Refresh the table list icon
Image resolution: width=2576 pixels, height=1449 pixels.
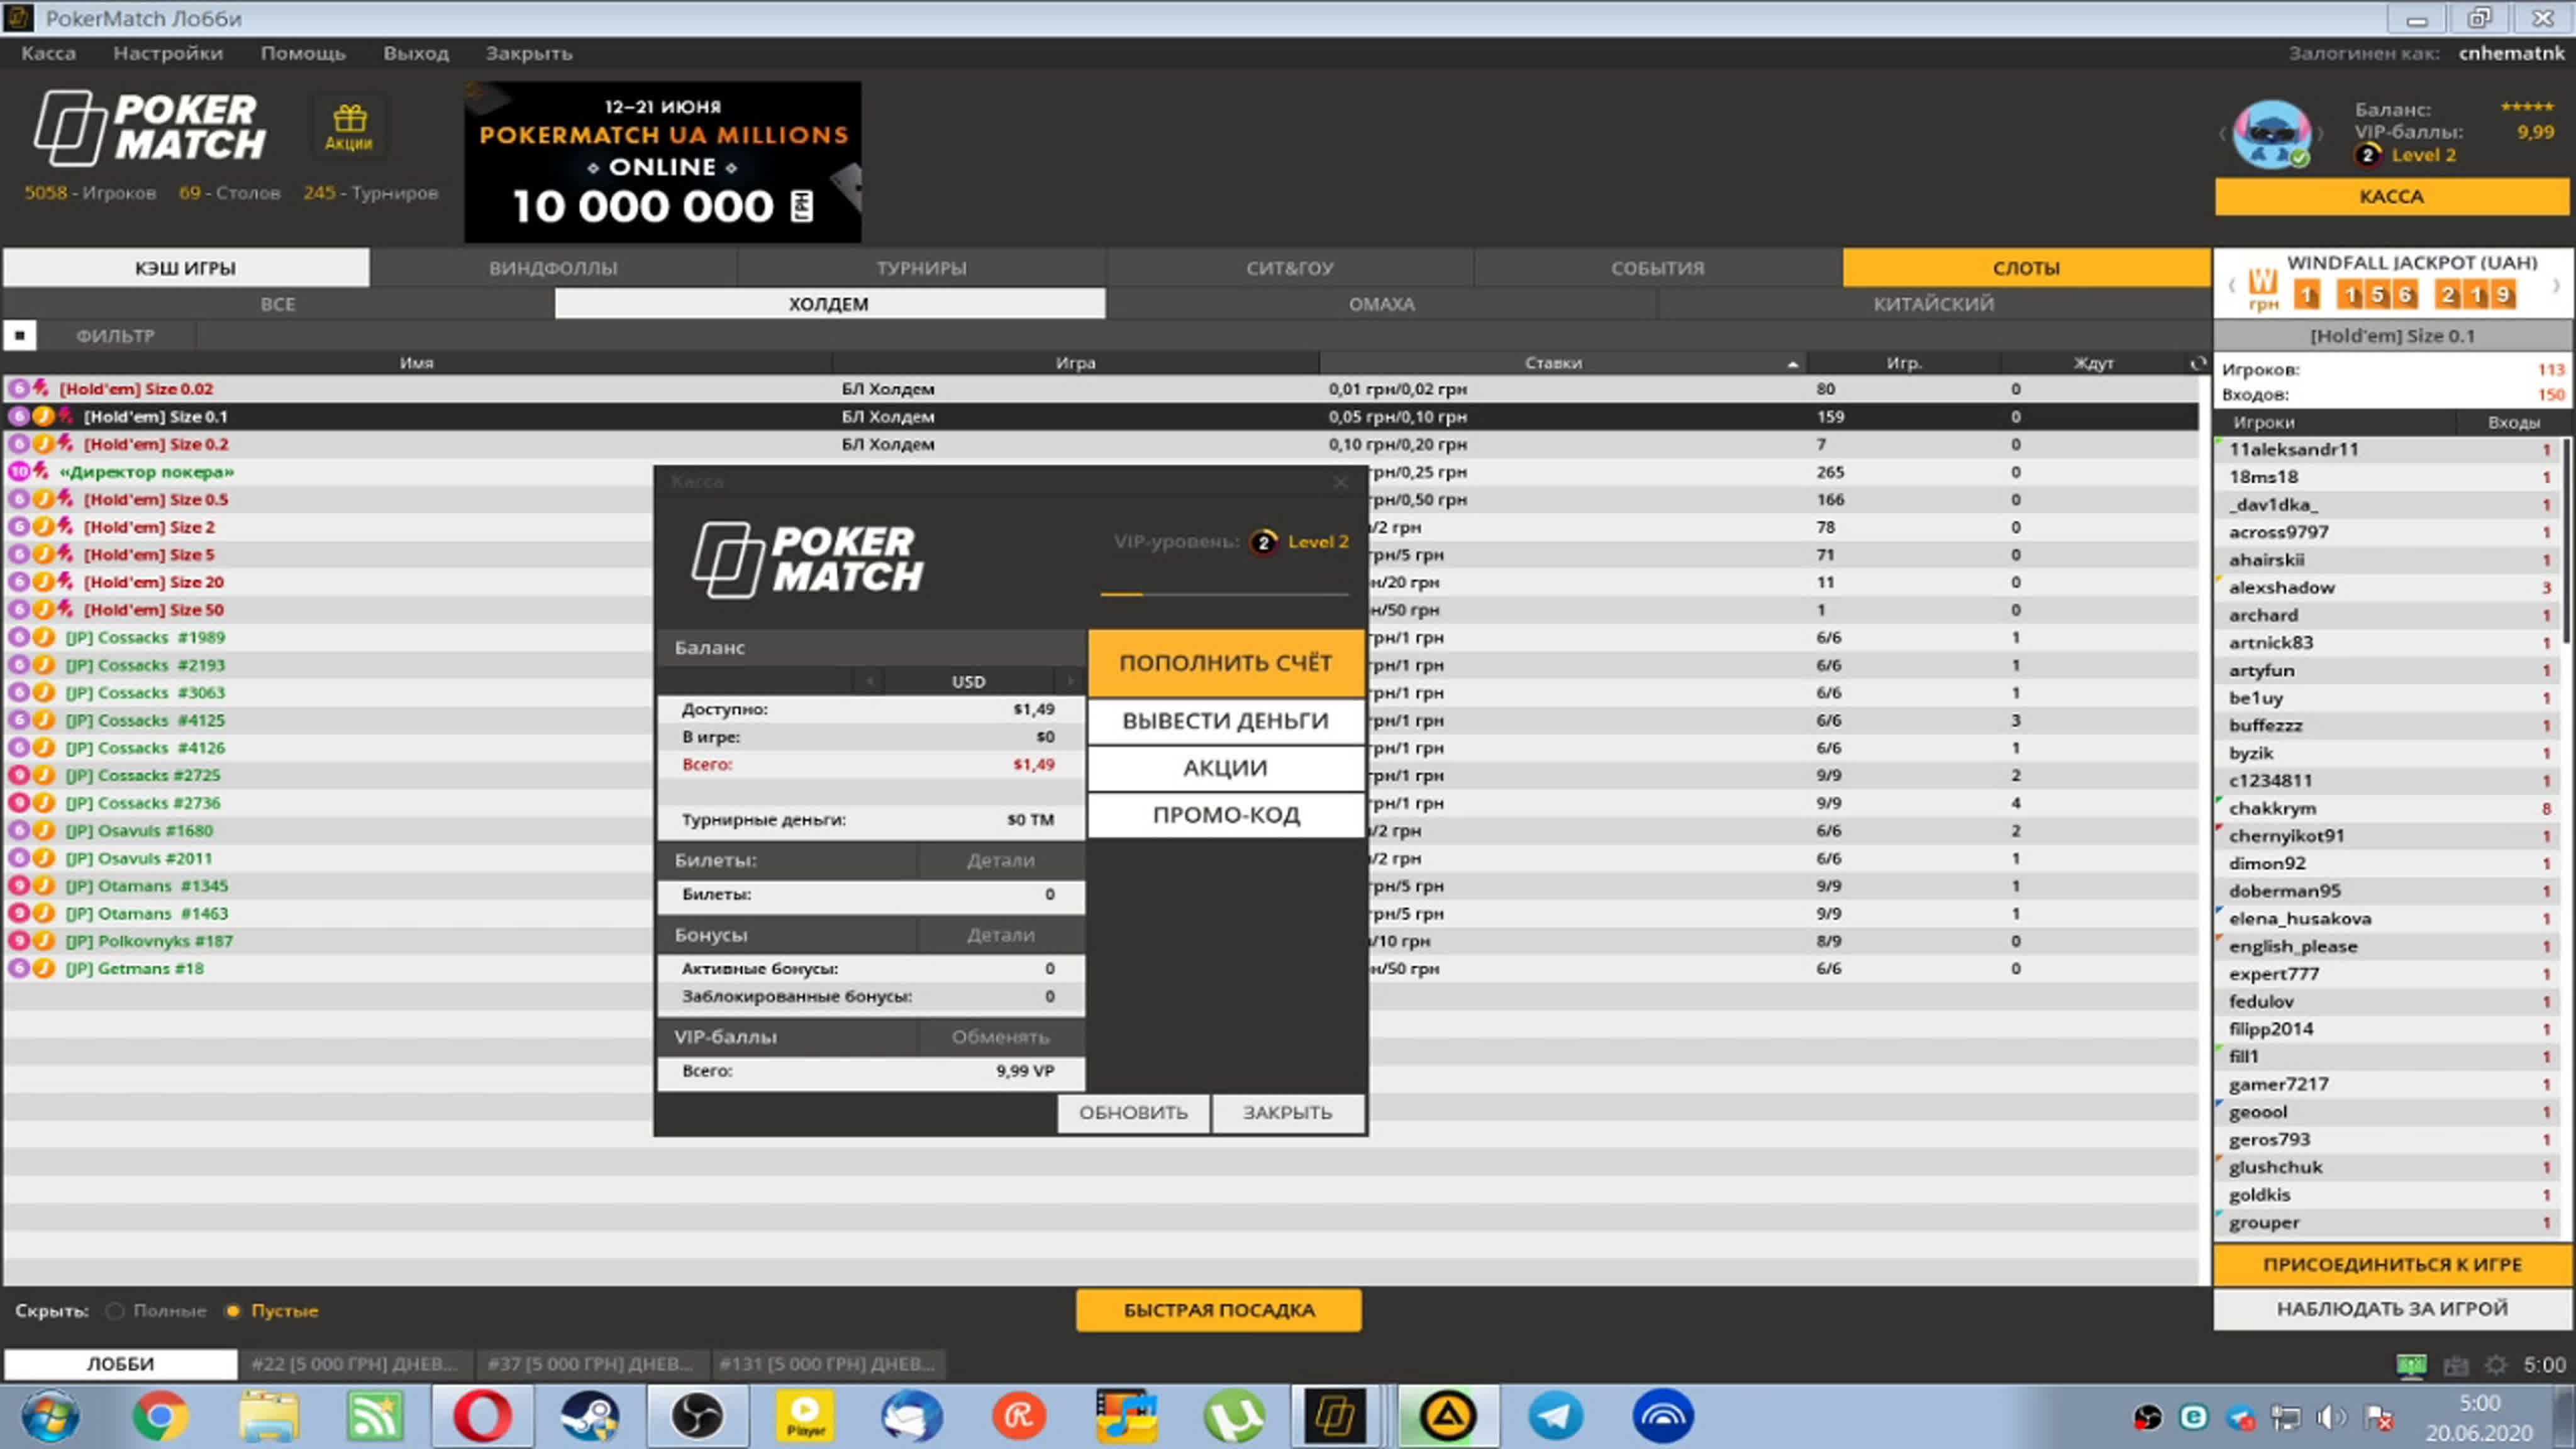2197,363
